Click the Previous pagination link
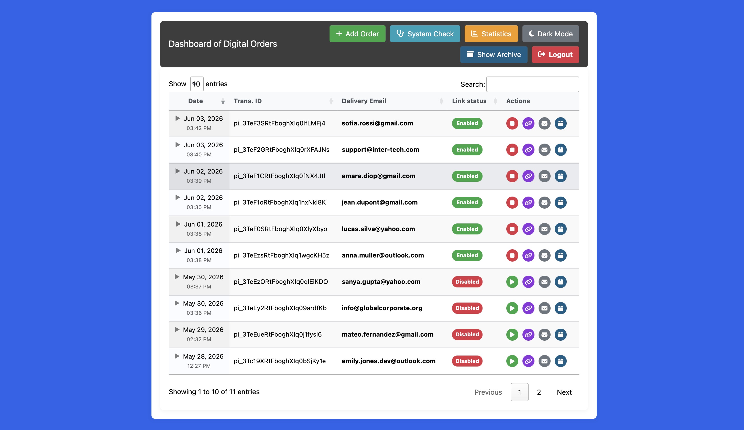Image resolution: width=744 pixels, height=430 pixels. 488,392
